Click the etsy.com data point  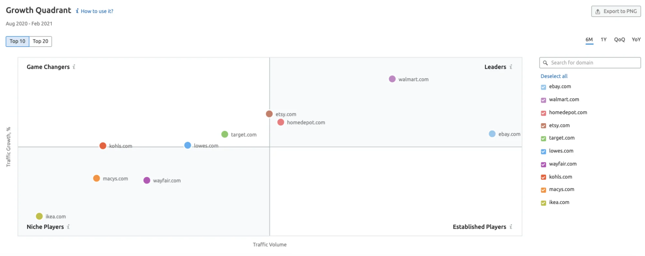(269, 114)
